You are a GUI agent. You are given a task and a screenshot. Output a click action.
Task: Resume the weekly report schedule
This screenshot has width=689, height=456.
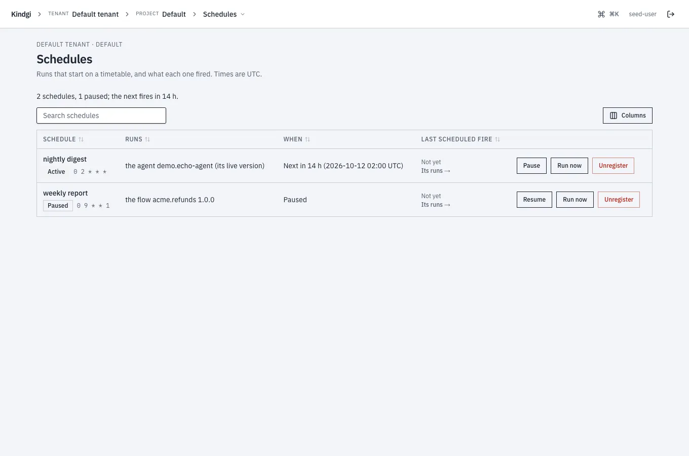[x=534, y=200]
